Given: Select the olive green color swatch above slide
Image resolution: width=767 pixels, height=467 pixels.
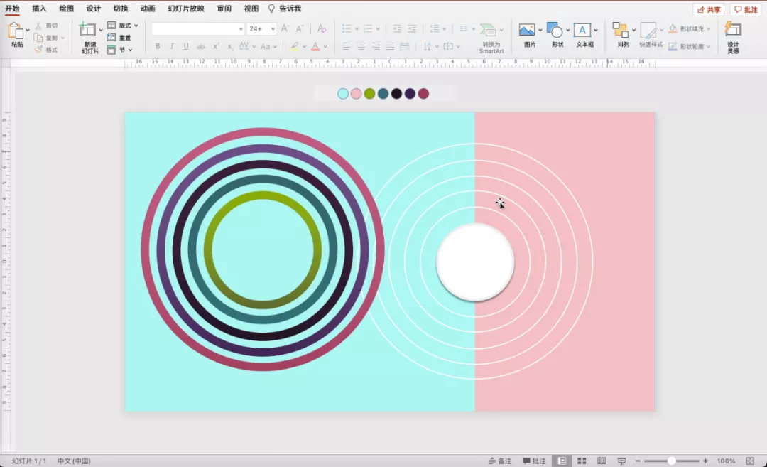Looking at the screenshot, I should [369, 94].
